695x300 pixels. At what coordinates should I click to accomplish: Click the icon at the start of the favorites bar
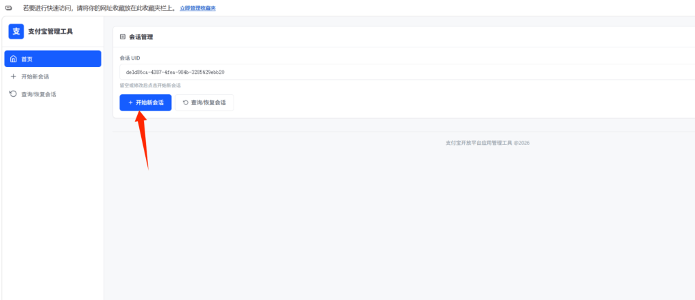(x=8, y=8)
